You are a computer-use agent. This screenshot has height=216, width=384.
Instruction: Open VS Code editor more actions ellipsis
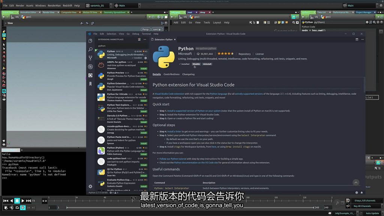coord(363,39)
